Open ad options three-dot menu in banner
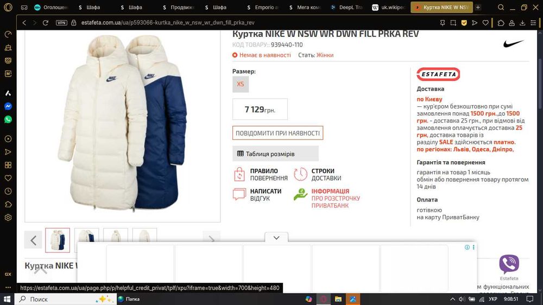 [473, 247]
